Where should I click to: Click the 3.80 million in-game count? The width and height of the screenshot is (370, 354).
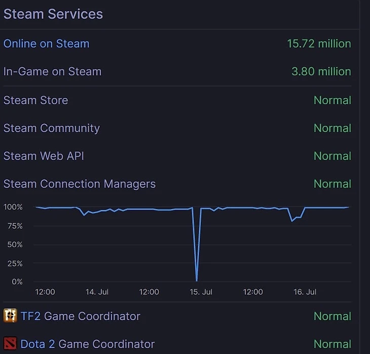coord(321,71)
